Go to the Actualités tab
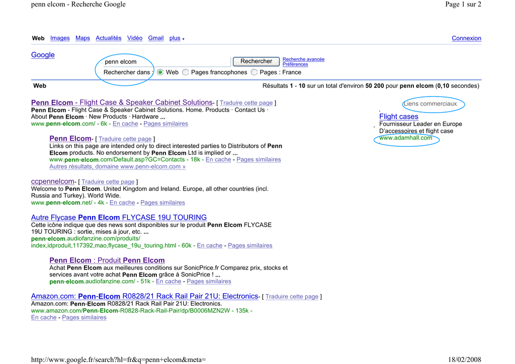 pyautogui.click(x=109, y=38)
